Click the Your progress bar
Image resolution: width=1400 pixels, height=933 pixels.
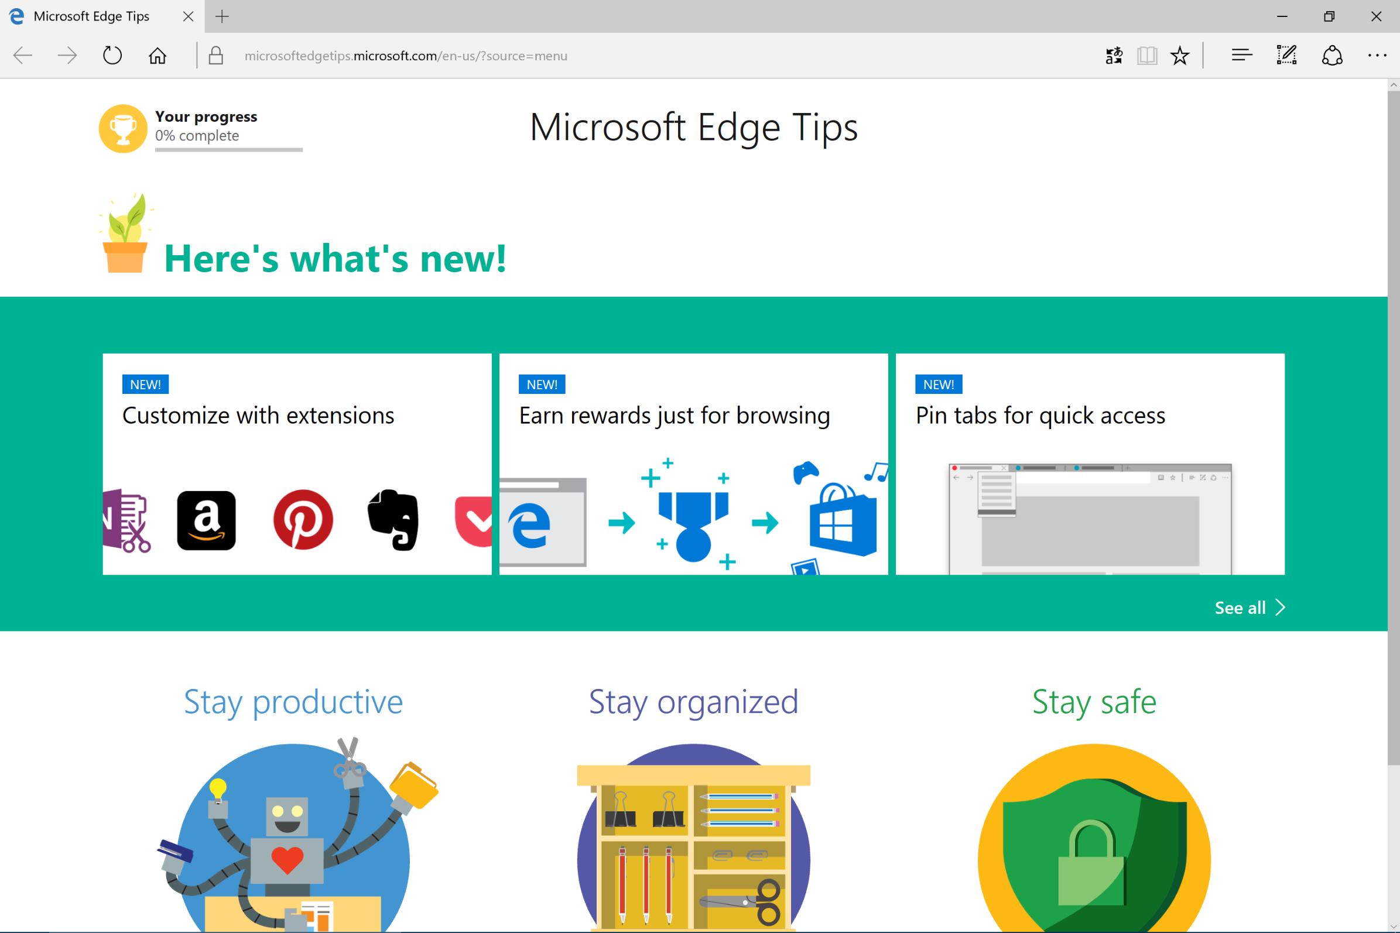(x=228, y=150)
